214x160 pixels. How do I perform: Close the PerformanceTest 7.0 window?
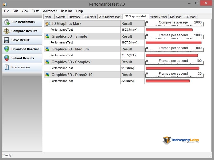pyautogui.click(x=206, y=3)
